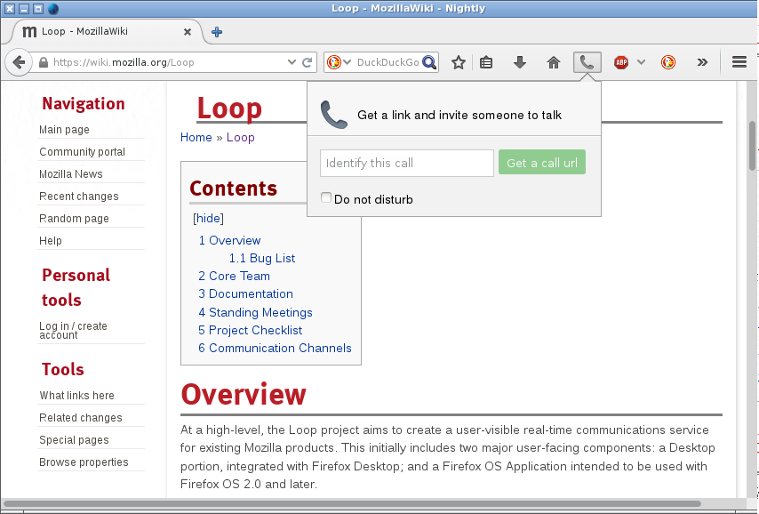Bookmark this page with the star icon

click(x=459, y=62)
